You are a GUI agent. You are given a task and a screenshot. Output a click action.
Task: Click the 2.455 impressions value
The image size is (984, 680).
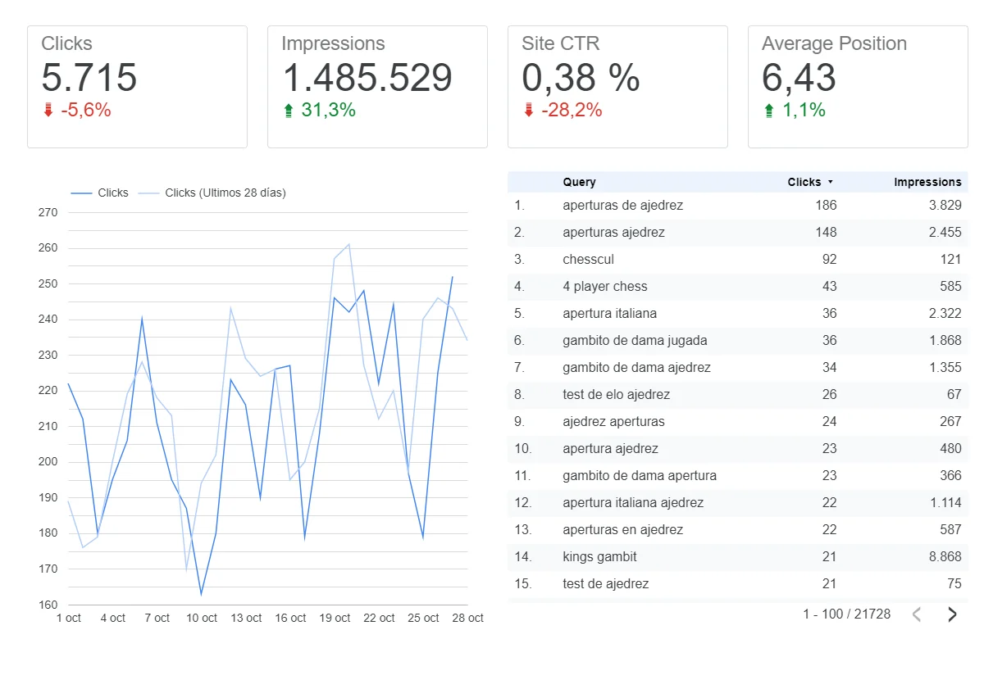tap(945, 233)
